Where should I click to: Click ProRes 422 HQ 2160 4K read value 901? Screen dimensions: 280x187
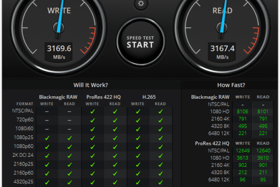pyautogui.click(x=263, y=165)
